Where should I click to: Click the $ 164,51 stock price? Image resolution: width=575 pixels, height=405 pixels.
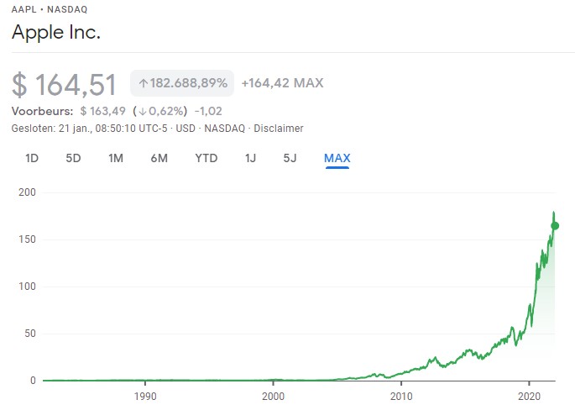pyautogui.click(x=65, y=84)
